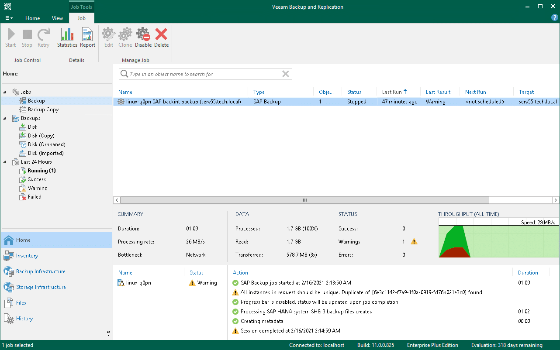Select 'Progress bar is disabled' log entry
This screenshot has height=350, width=560.
[x=319, y=302]
